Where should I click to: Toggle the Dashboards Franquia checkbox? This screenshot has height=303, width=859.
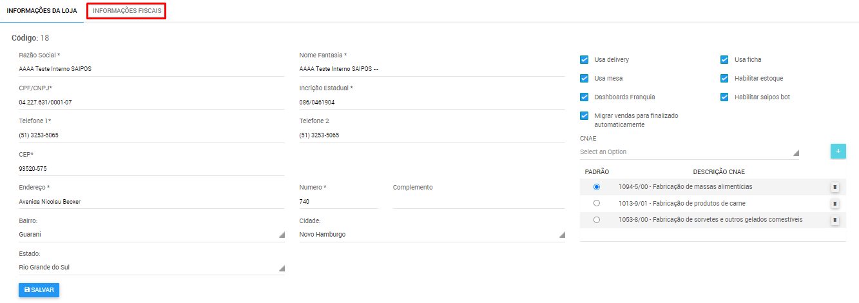584,97
